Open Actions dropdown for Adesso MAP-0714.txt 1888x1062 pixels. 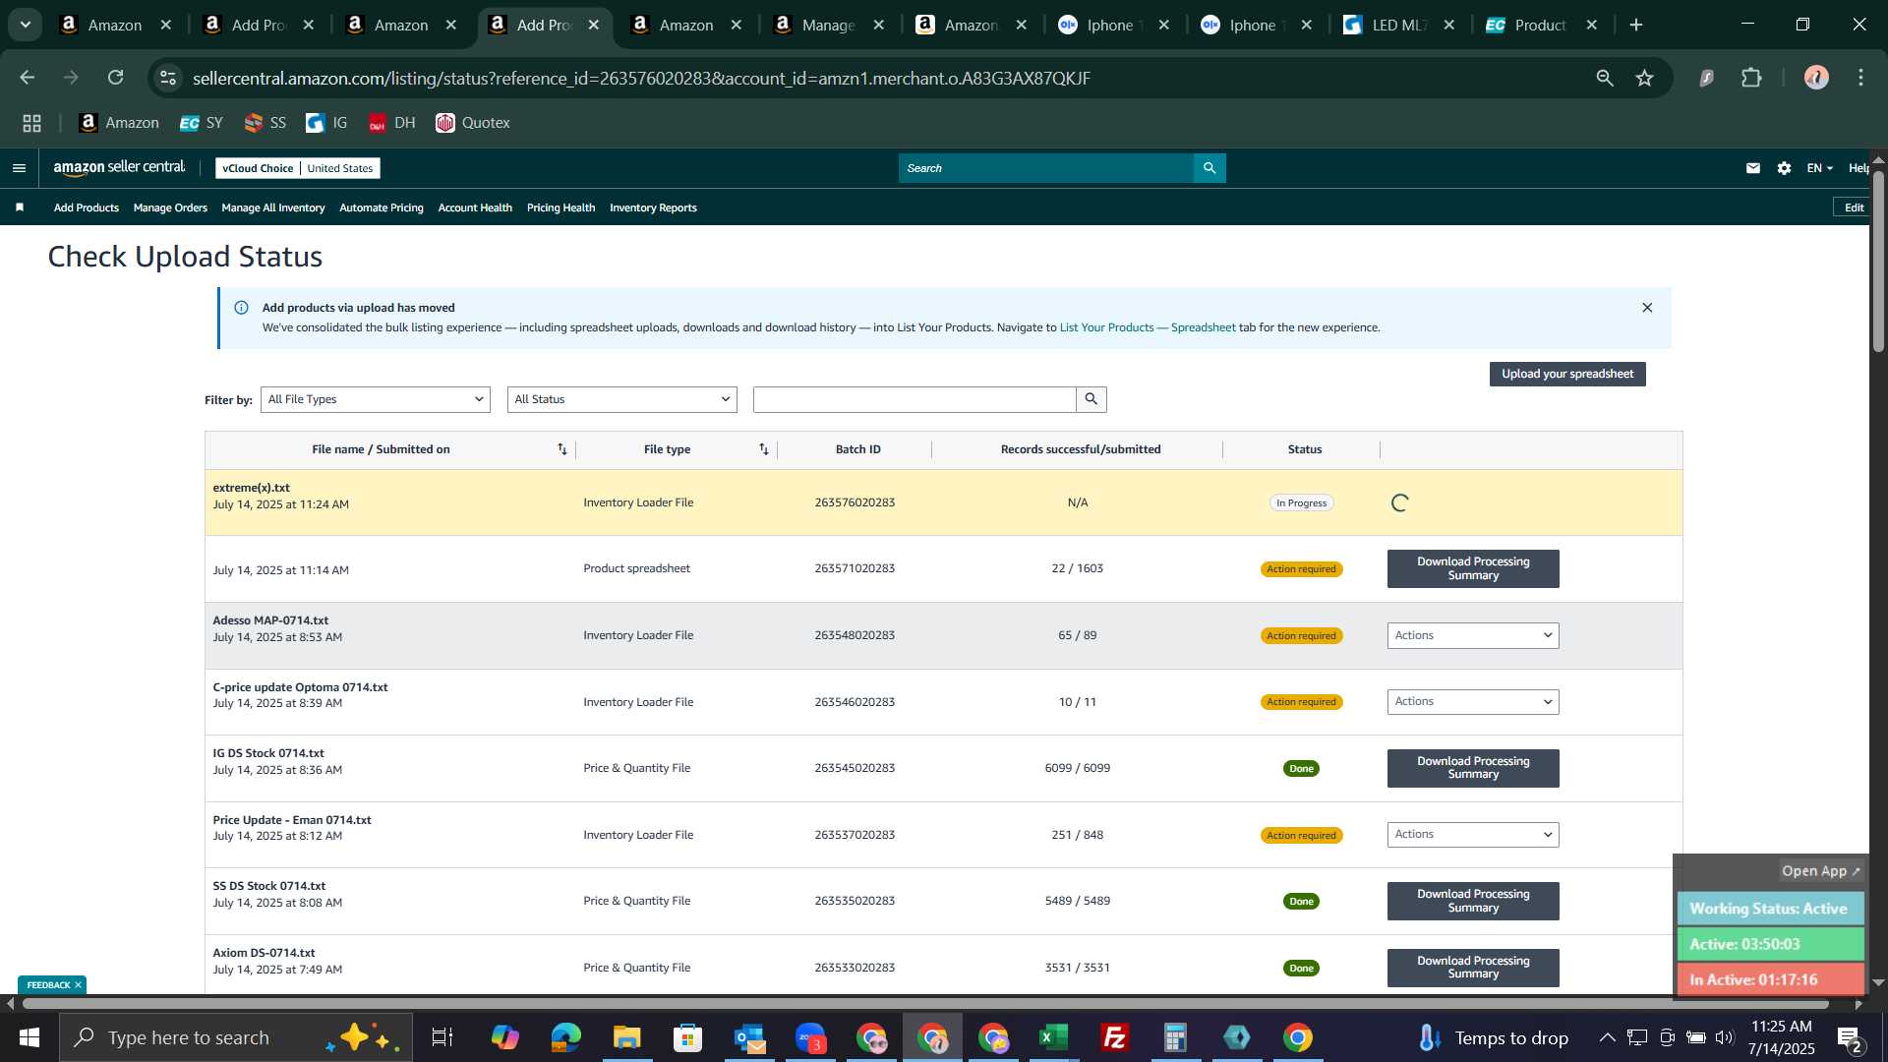1472,635
